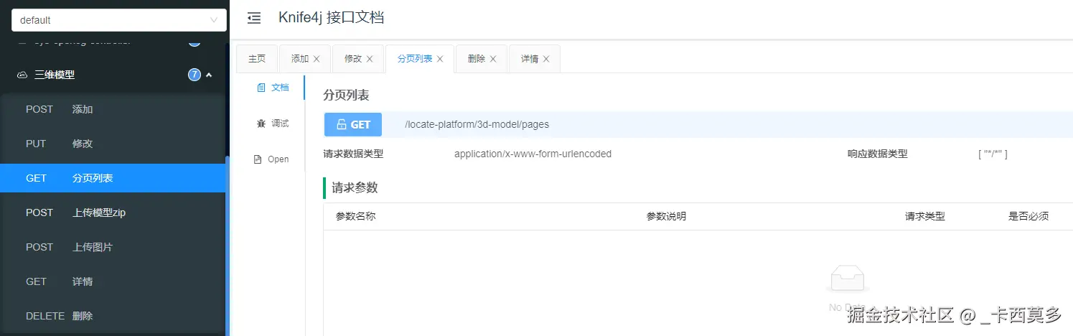Image resolution: width=1073 pixels, height=336 pixels.
Task: Click the 是否必须 column header
Action: click(x=1029, y=216)
